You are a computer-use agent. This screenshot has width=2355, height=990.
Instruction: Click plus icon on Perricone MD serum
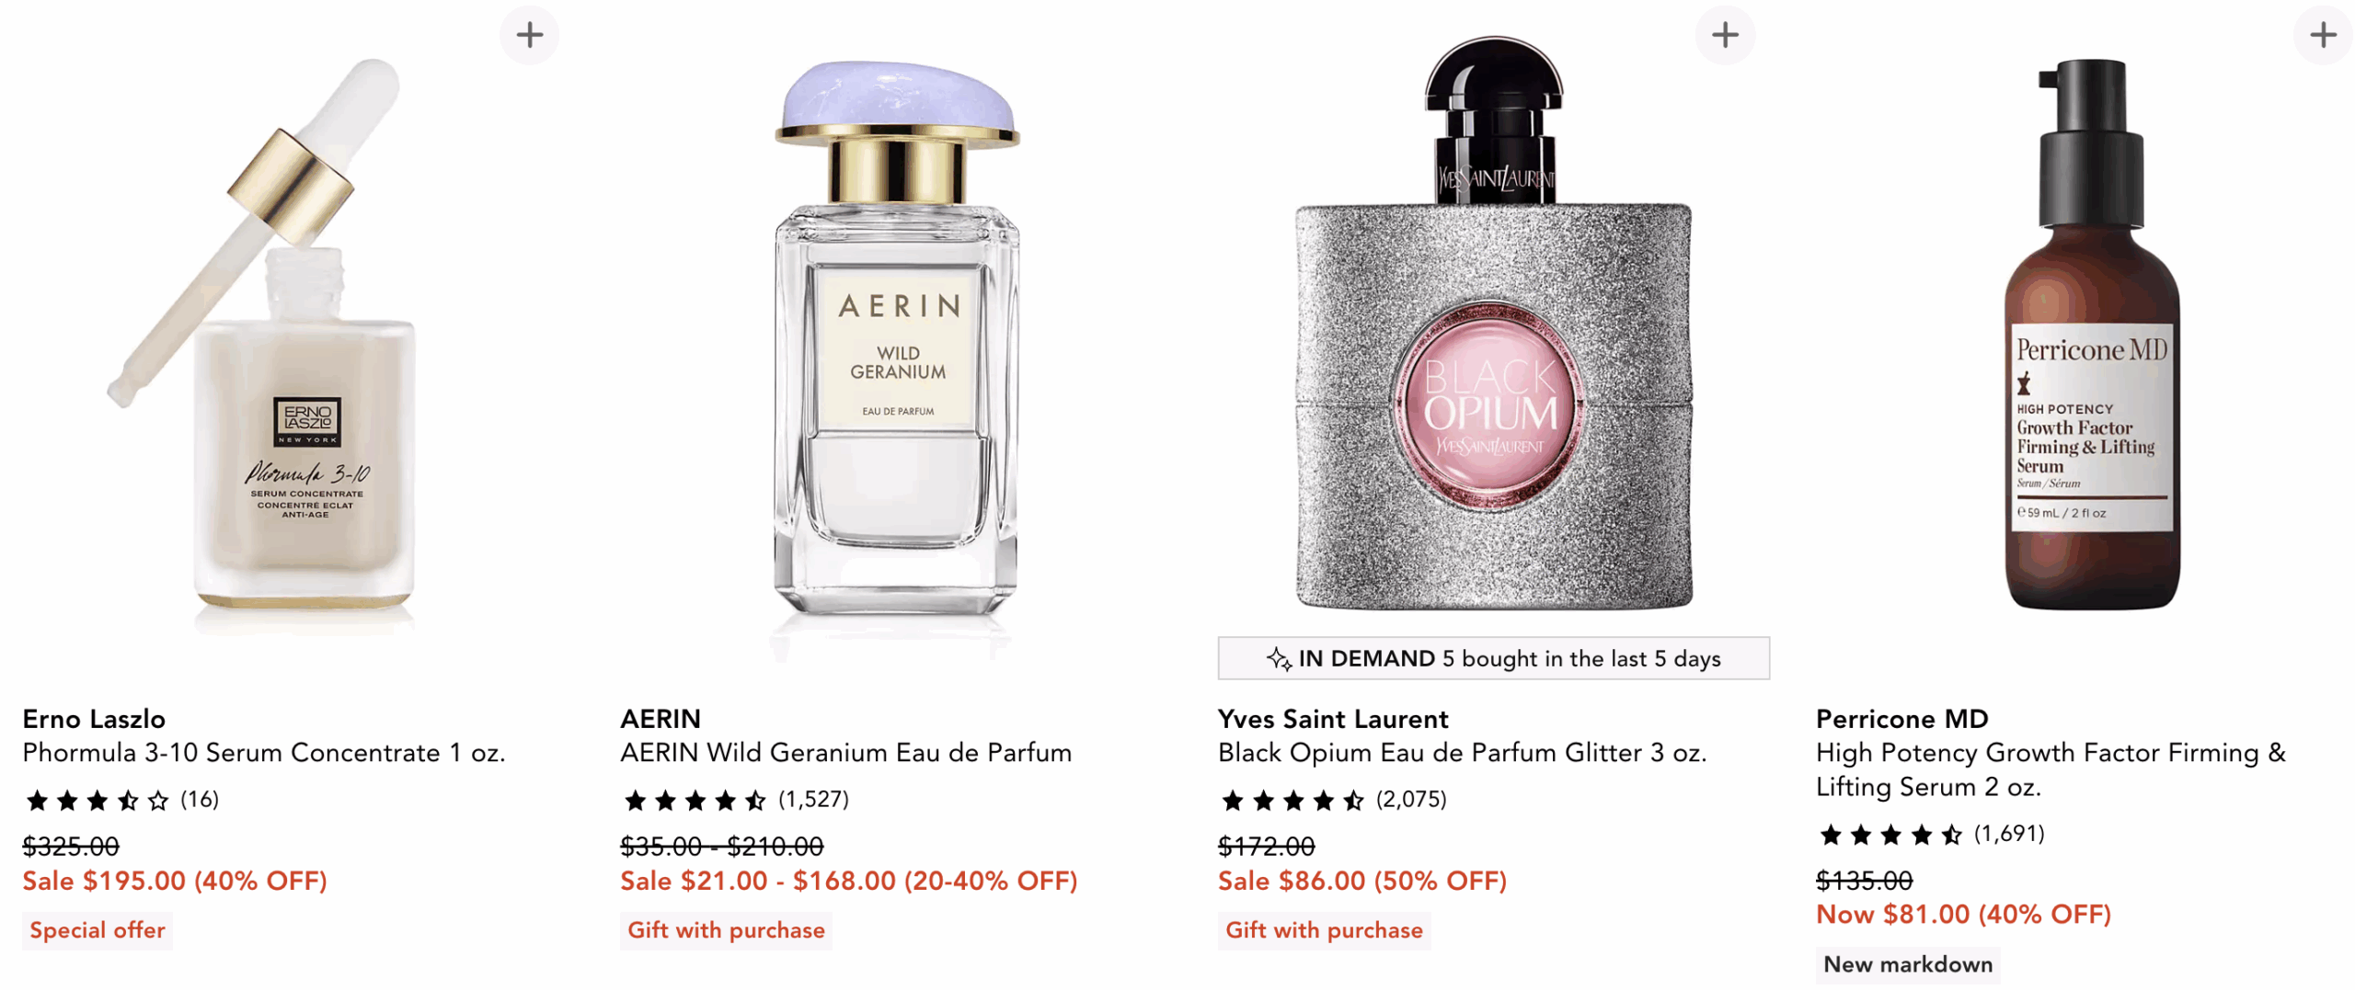(x=2323, y=36)
